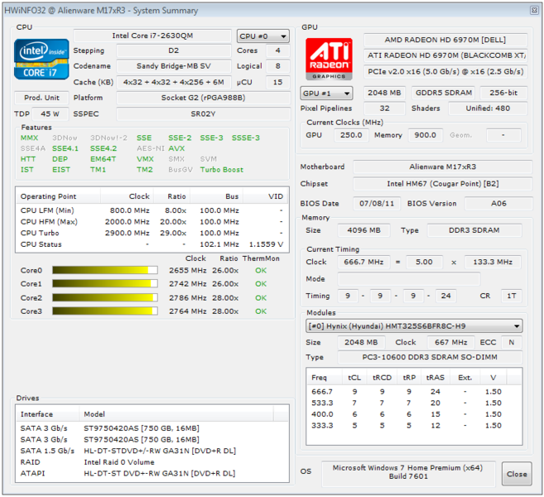Click the Alienware M17xR3 motherboard field
This screenshot has height=497, width=544.
[x=442, y=166]
